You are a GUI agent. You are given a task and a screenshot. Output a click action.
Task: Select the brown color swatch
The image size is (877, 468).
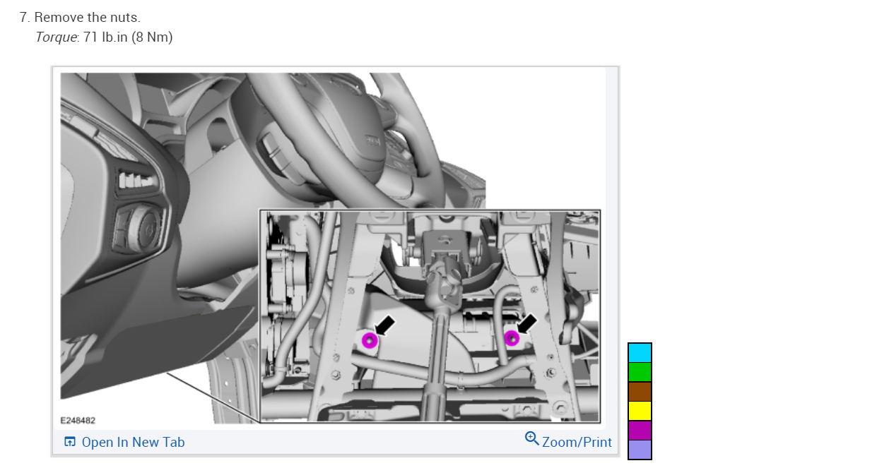(640, 392)
